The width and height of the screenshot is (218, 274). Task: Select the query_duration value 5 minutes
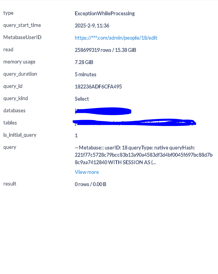(86, 74)
